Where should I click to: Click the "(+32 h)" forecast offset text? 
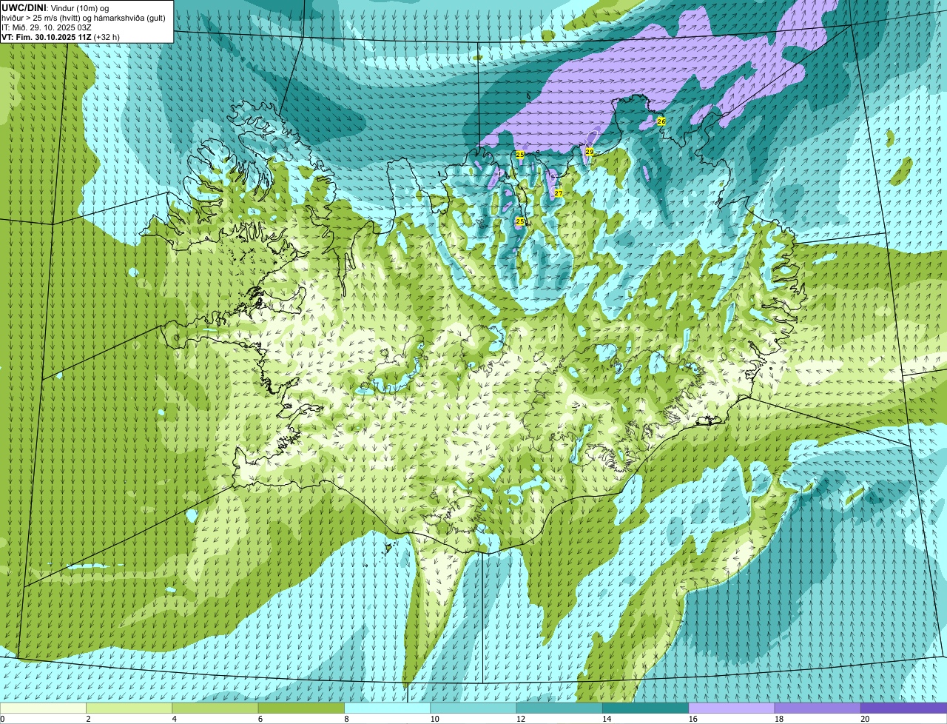pyautogui.click(x=107, y=36)
